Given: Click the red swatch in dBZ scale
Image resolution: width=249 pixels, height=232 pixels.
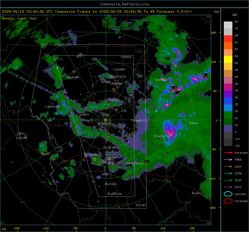Looking at the screenshot, I should pyautogui.click(x=228, y=39).
